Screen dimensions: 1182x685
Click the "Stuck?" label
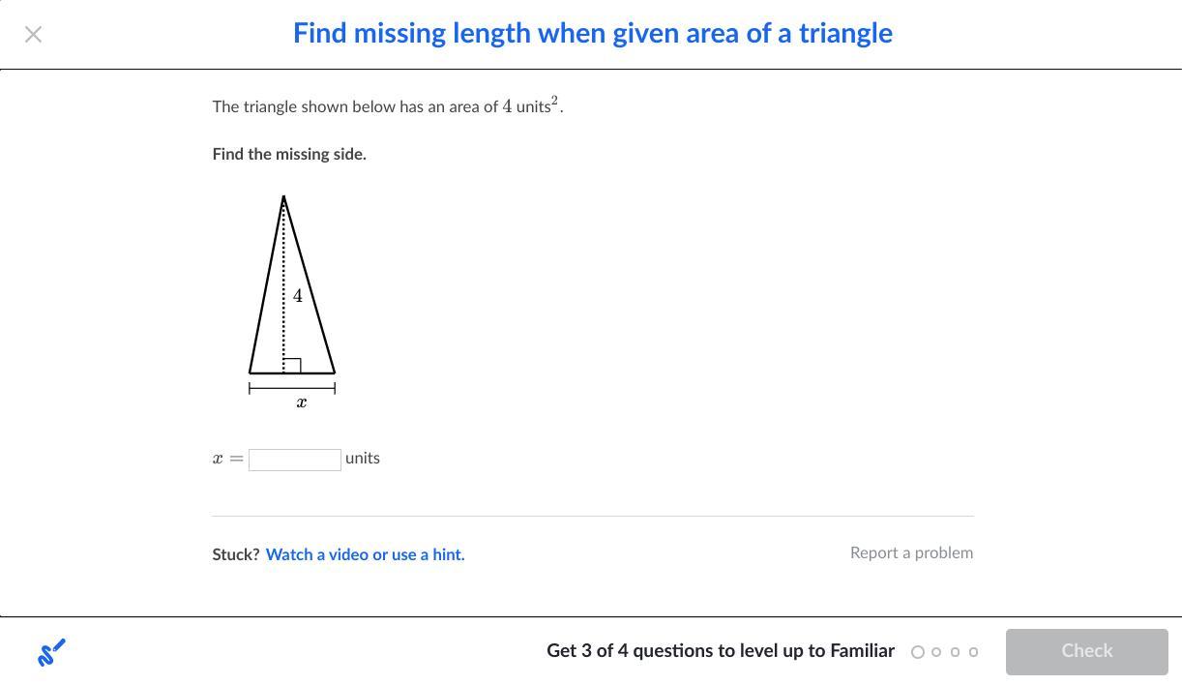(x=236, y=554)
